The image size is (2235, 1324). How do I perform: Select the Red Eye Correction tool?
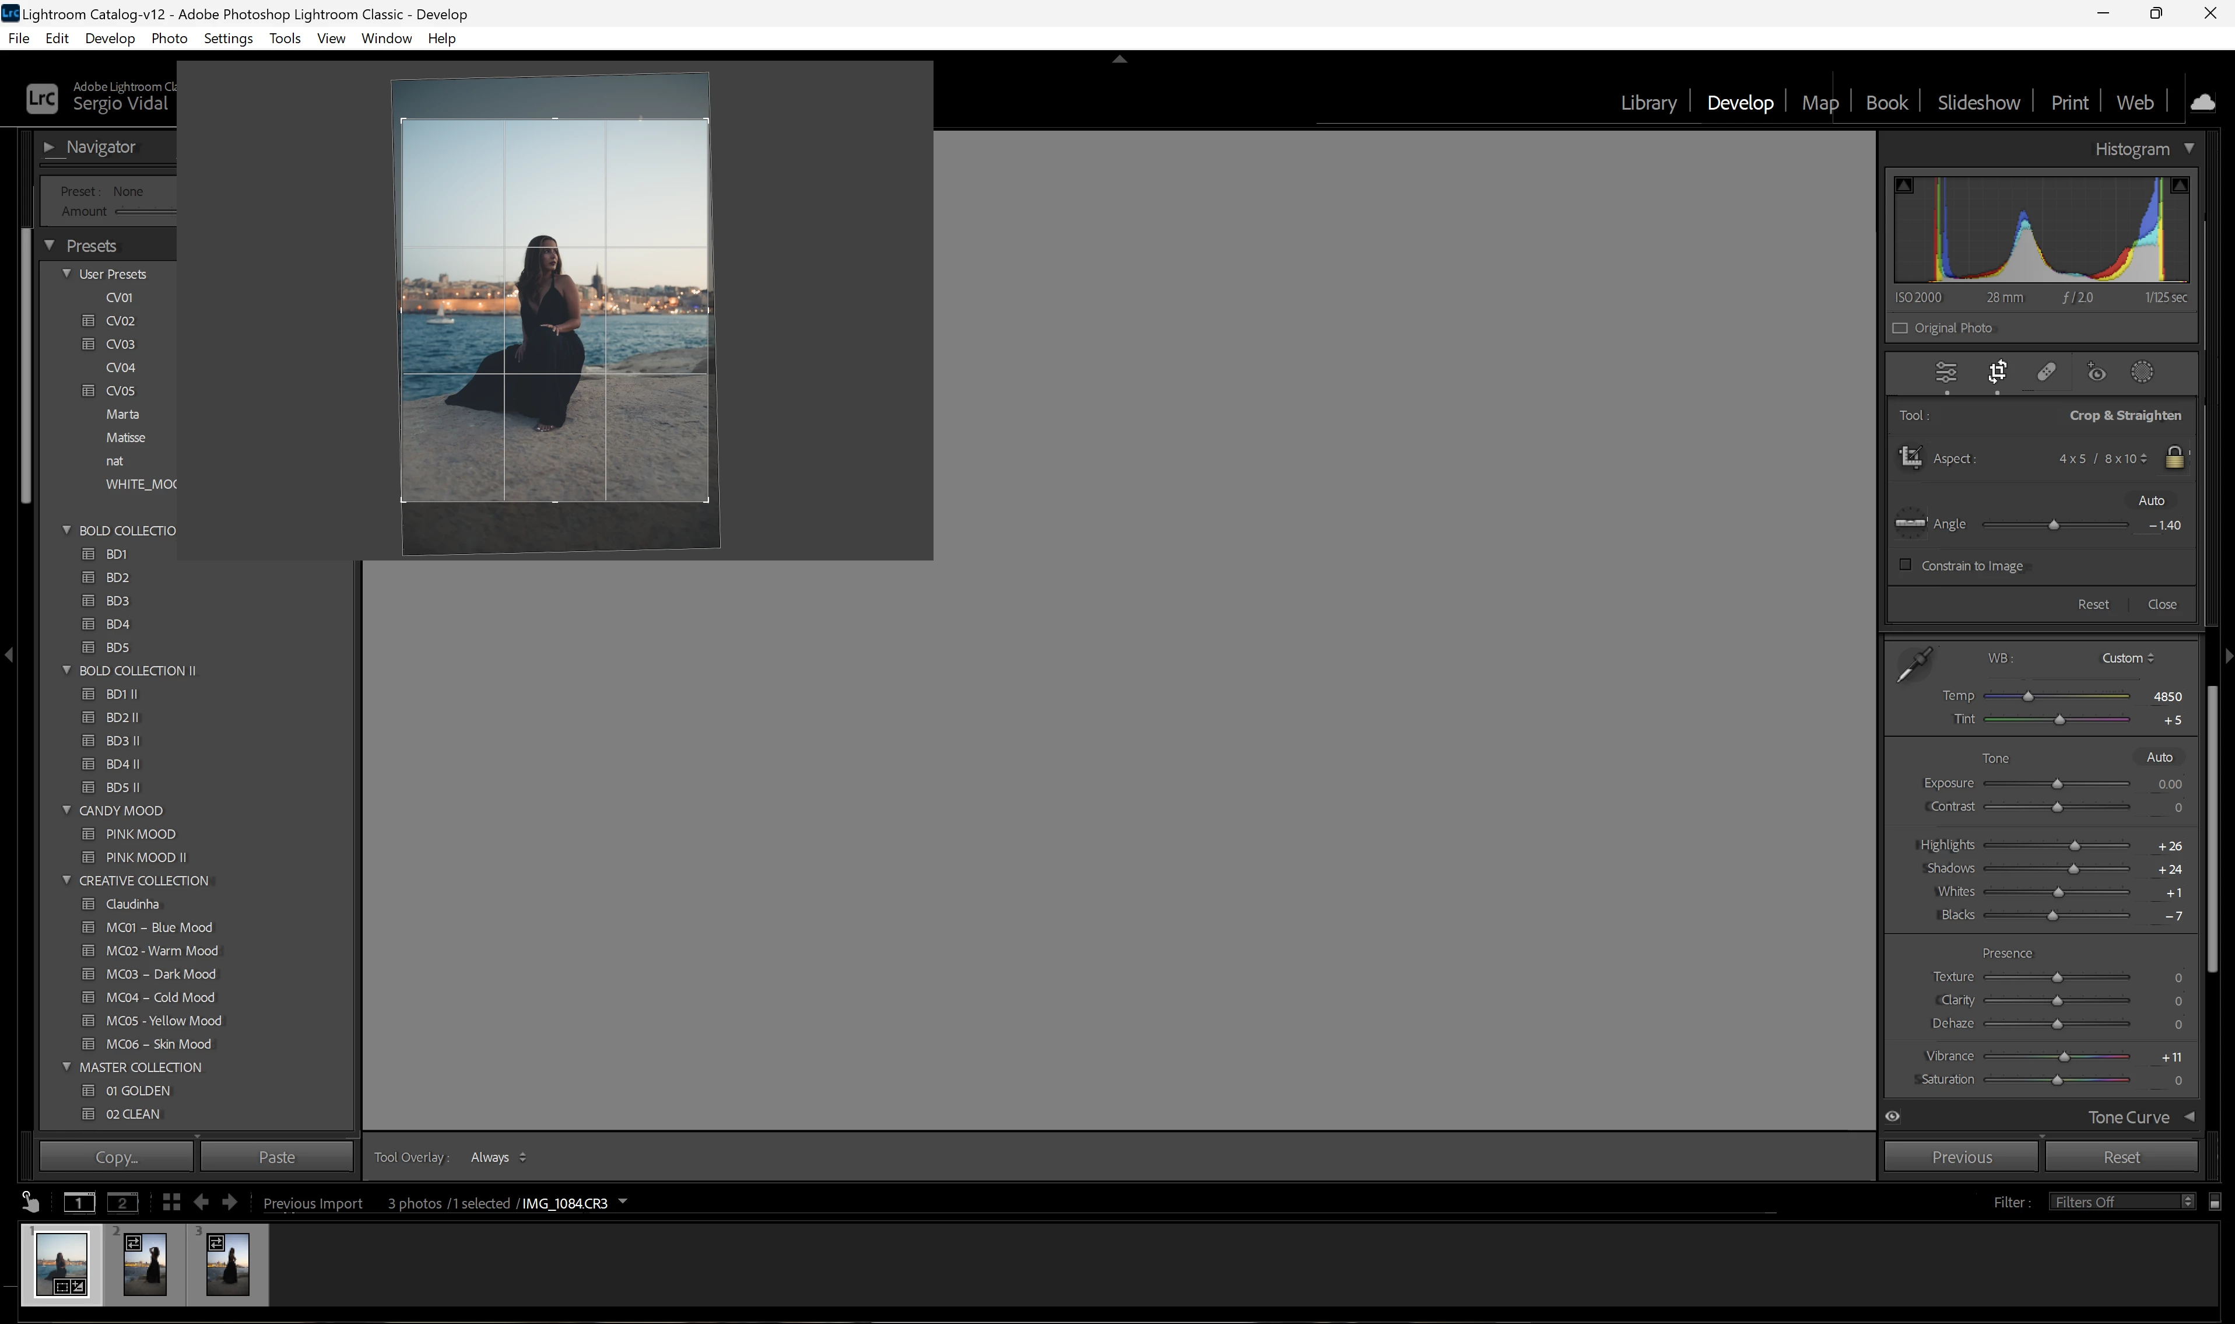click(2096, 372)
